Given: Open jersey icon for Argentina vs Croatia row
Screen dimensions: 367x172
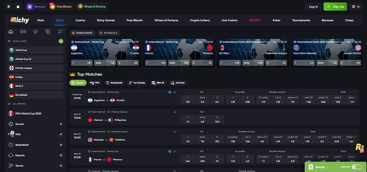Looking at the screenshot, I should point(170,92).
